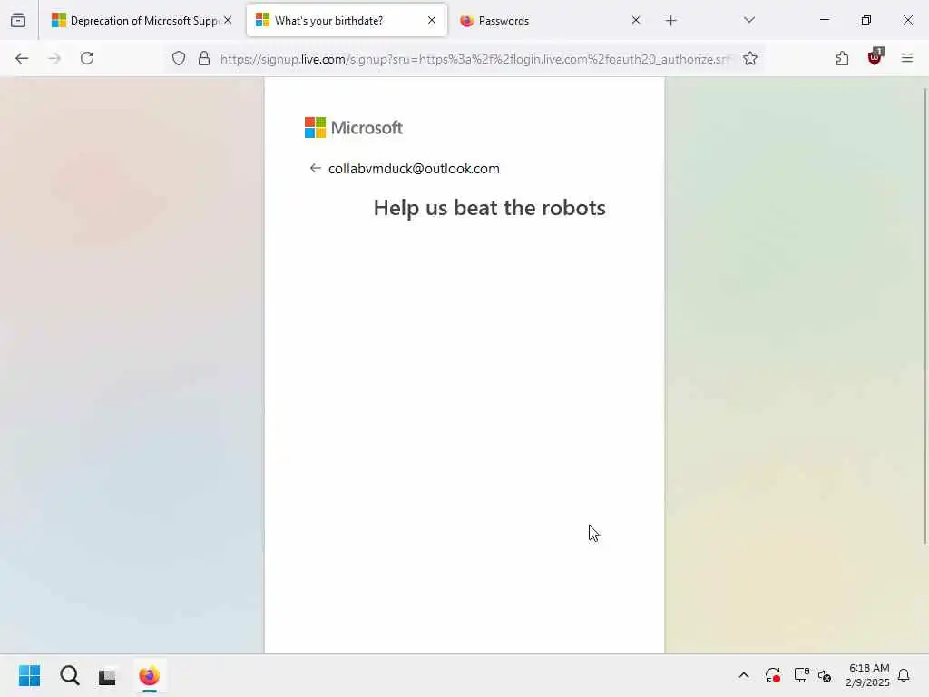This screenshot has height=697, width=929.
Task: Click the Firefox taskbar icon
Action: (150, 675)
